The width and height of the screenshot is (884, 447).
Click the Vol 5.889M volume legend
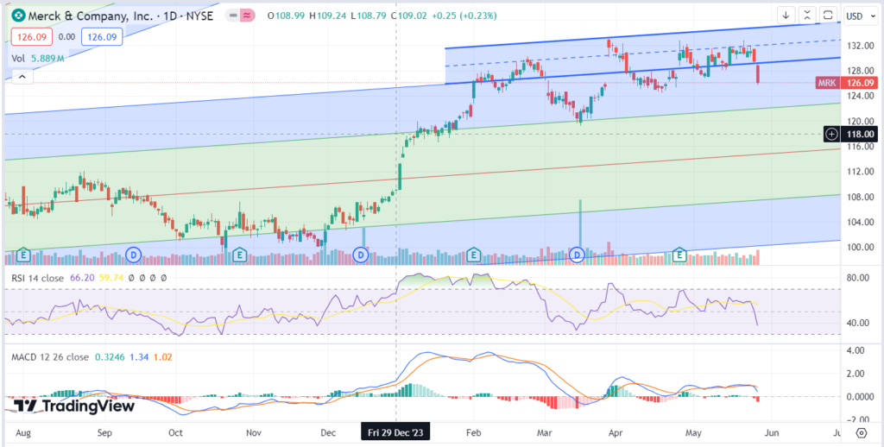[x=38, y=58]
